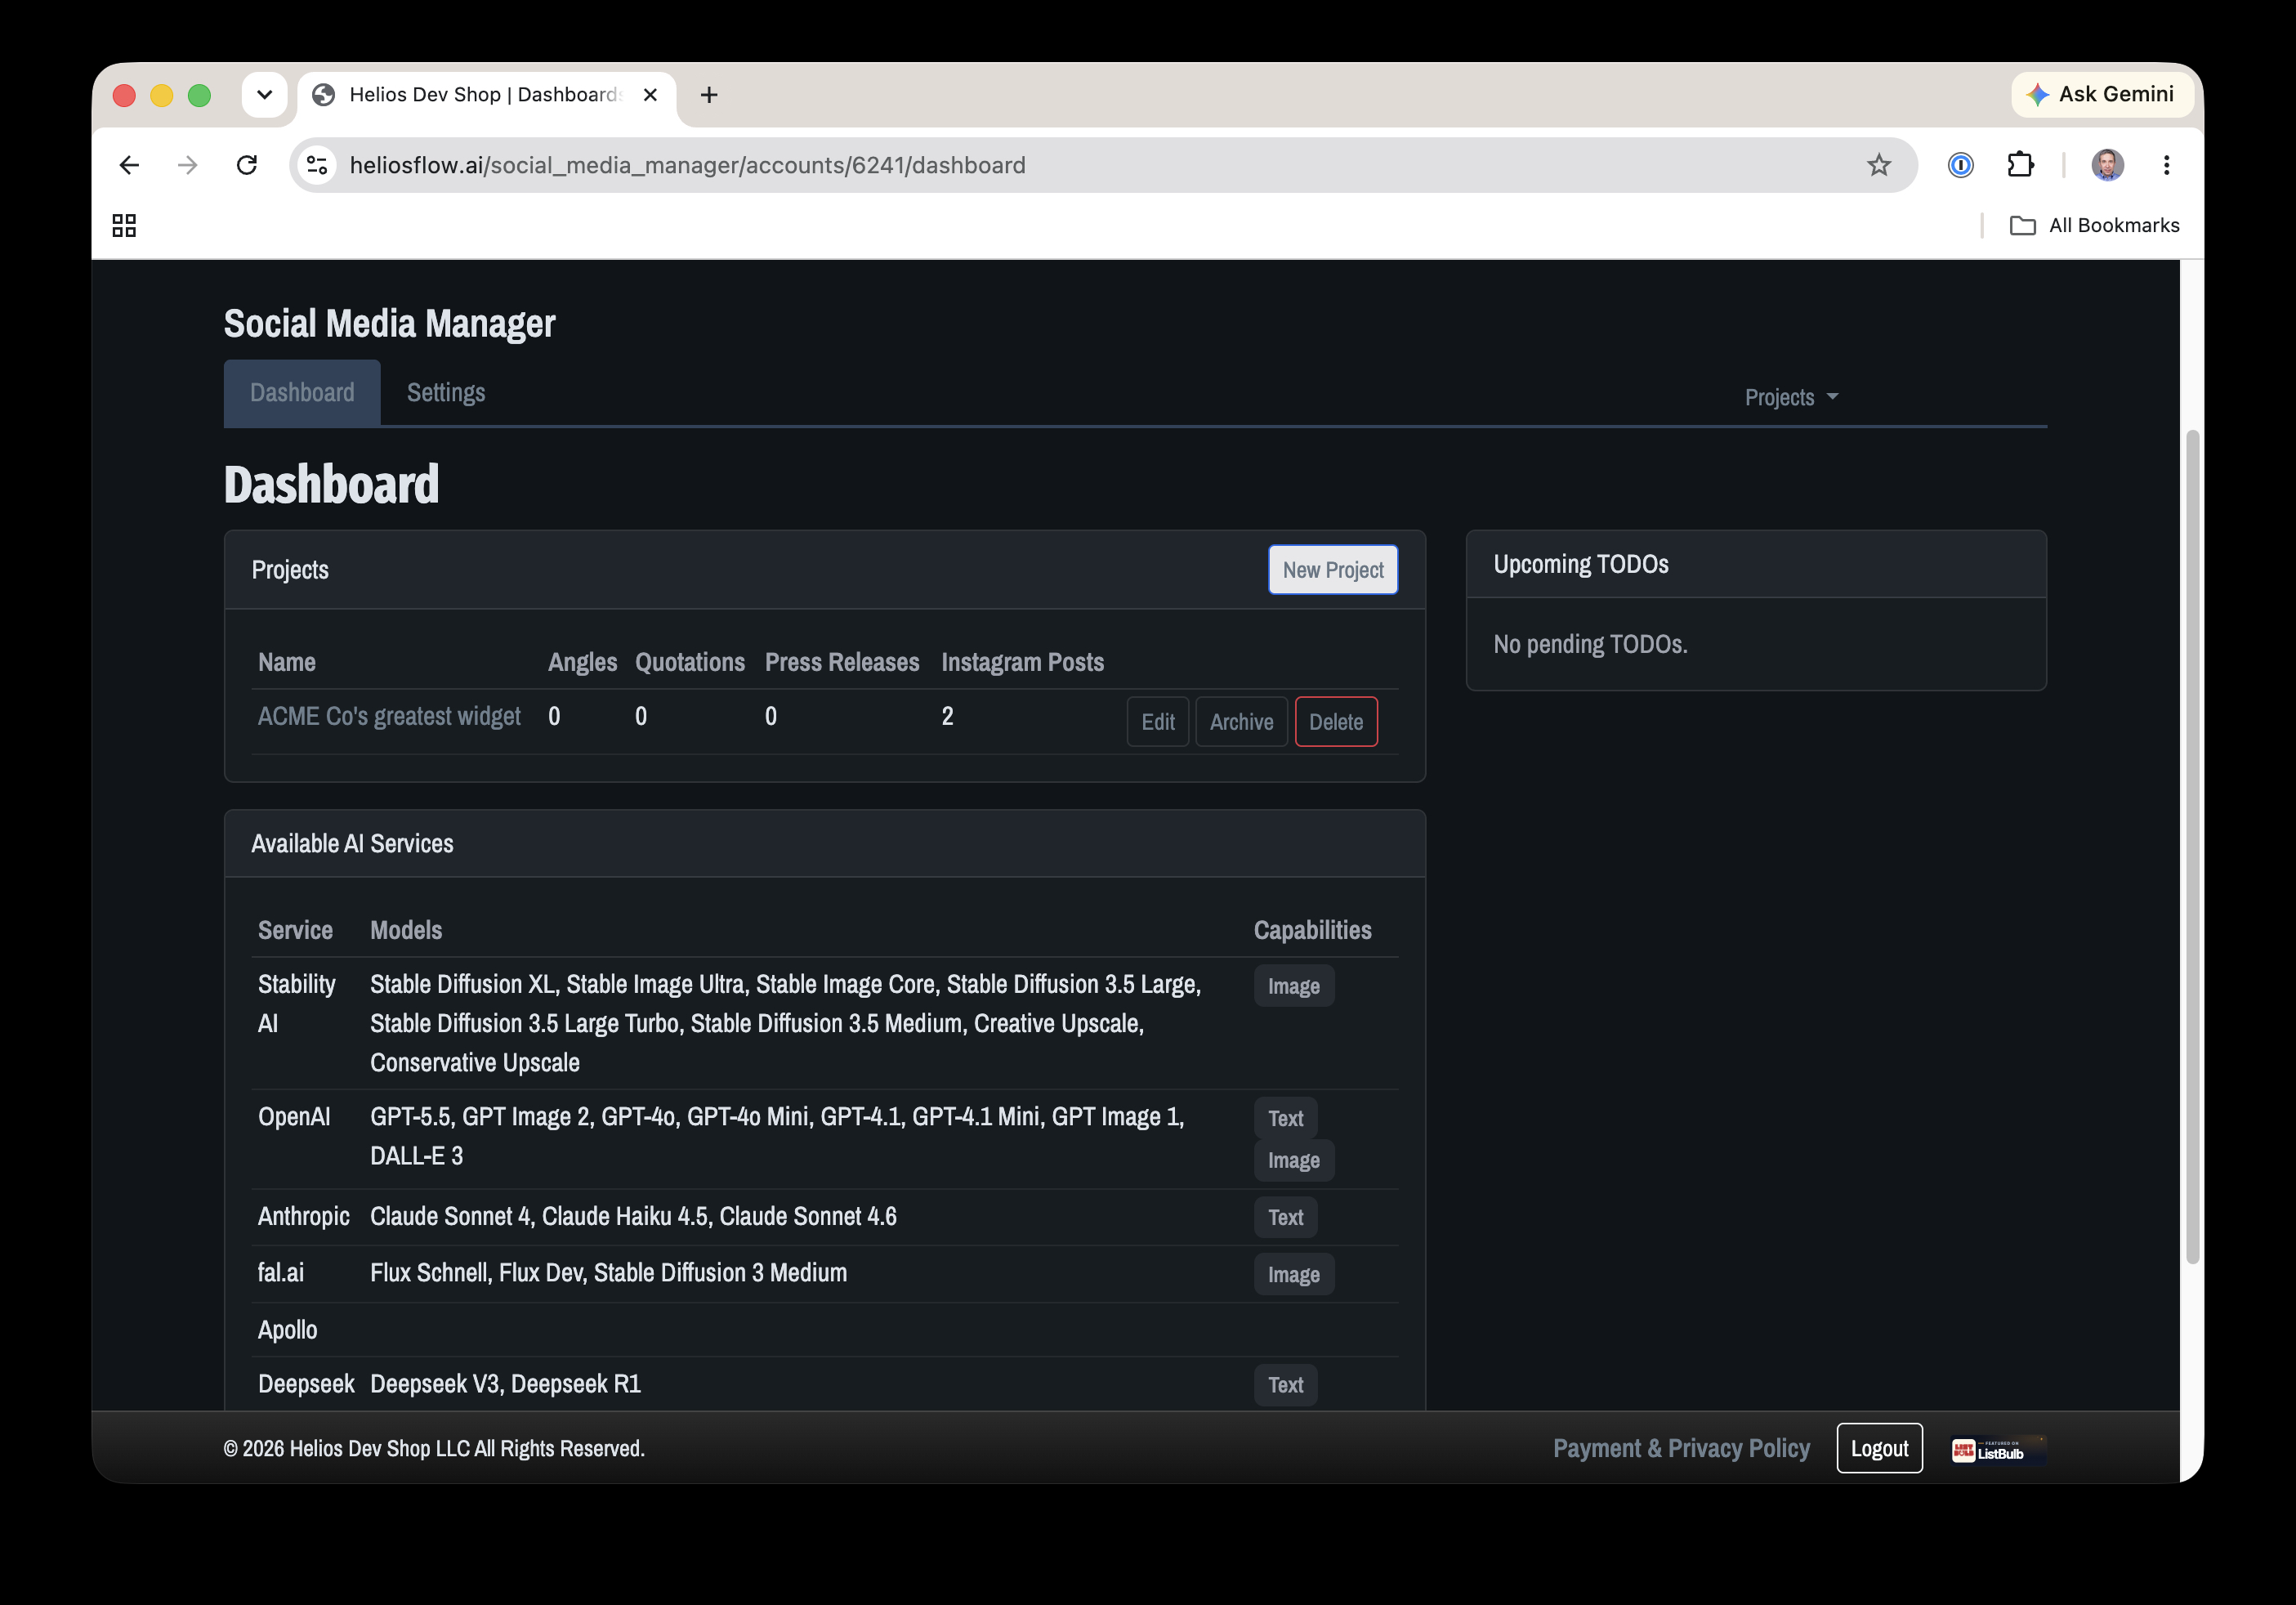Click the Upcoming TODOs heading
This screenshot has height=1605, width=2296.
click(1581, 564)
